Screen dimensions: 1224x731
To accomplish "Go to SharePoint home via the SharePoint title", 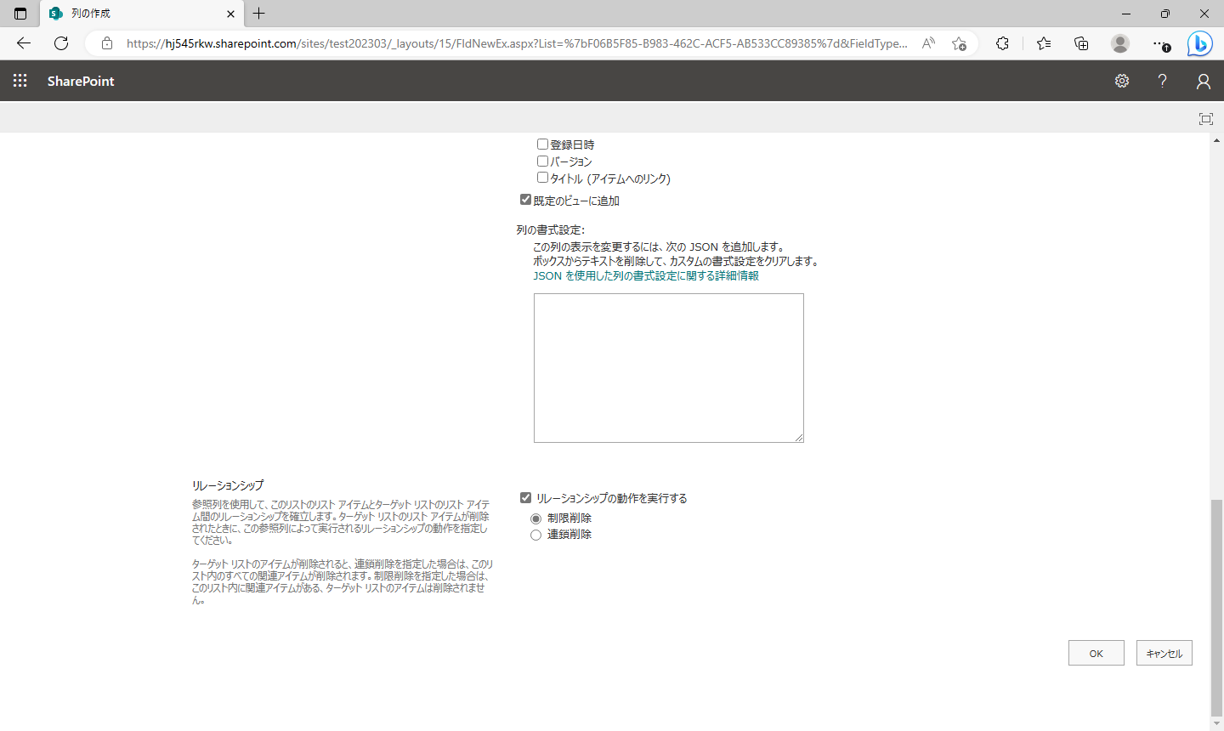I will (x=81, y=81).
